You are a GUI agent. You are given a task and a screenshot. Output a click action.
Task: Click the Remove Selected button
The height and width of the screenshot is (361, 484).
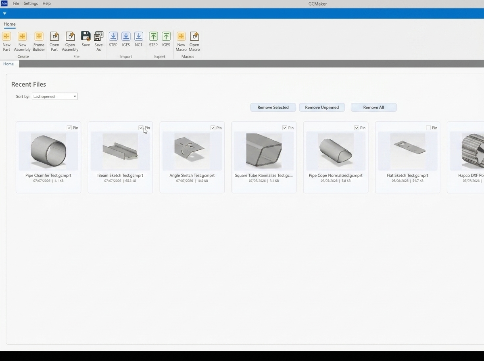(x=273, y=107)
